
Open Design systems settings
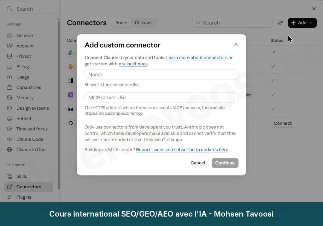tap(28, 108)
